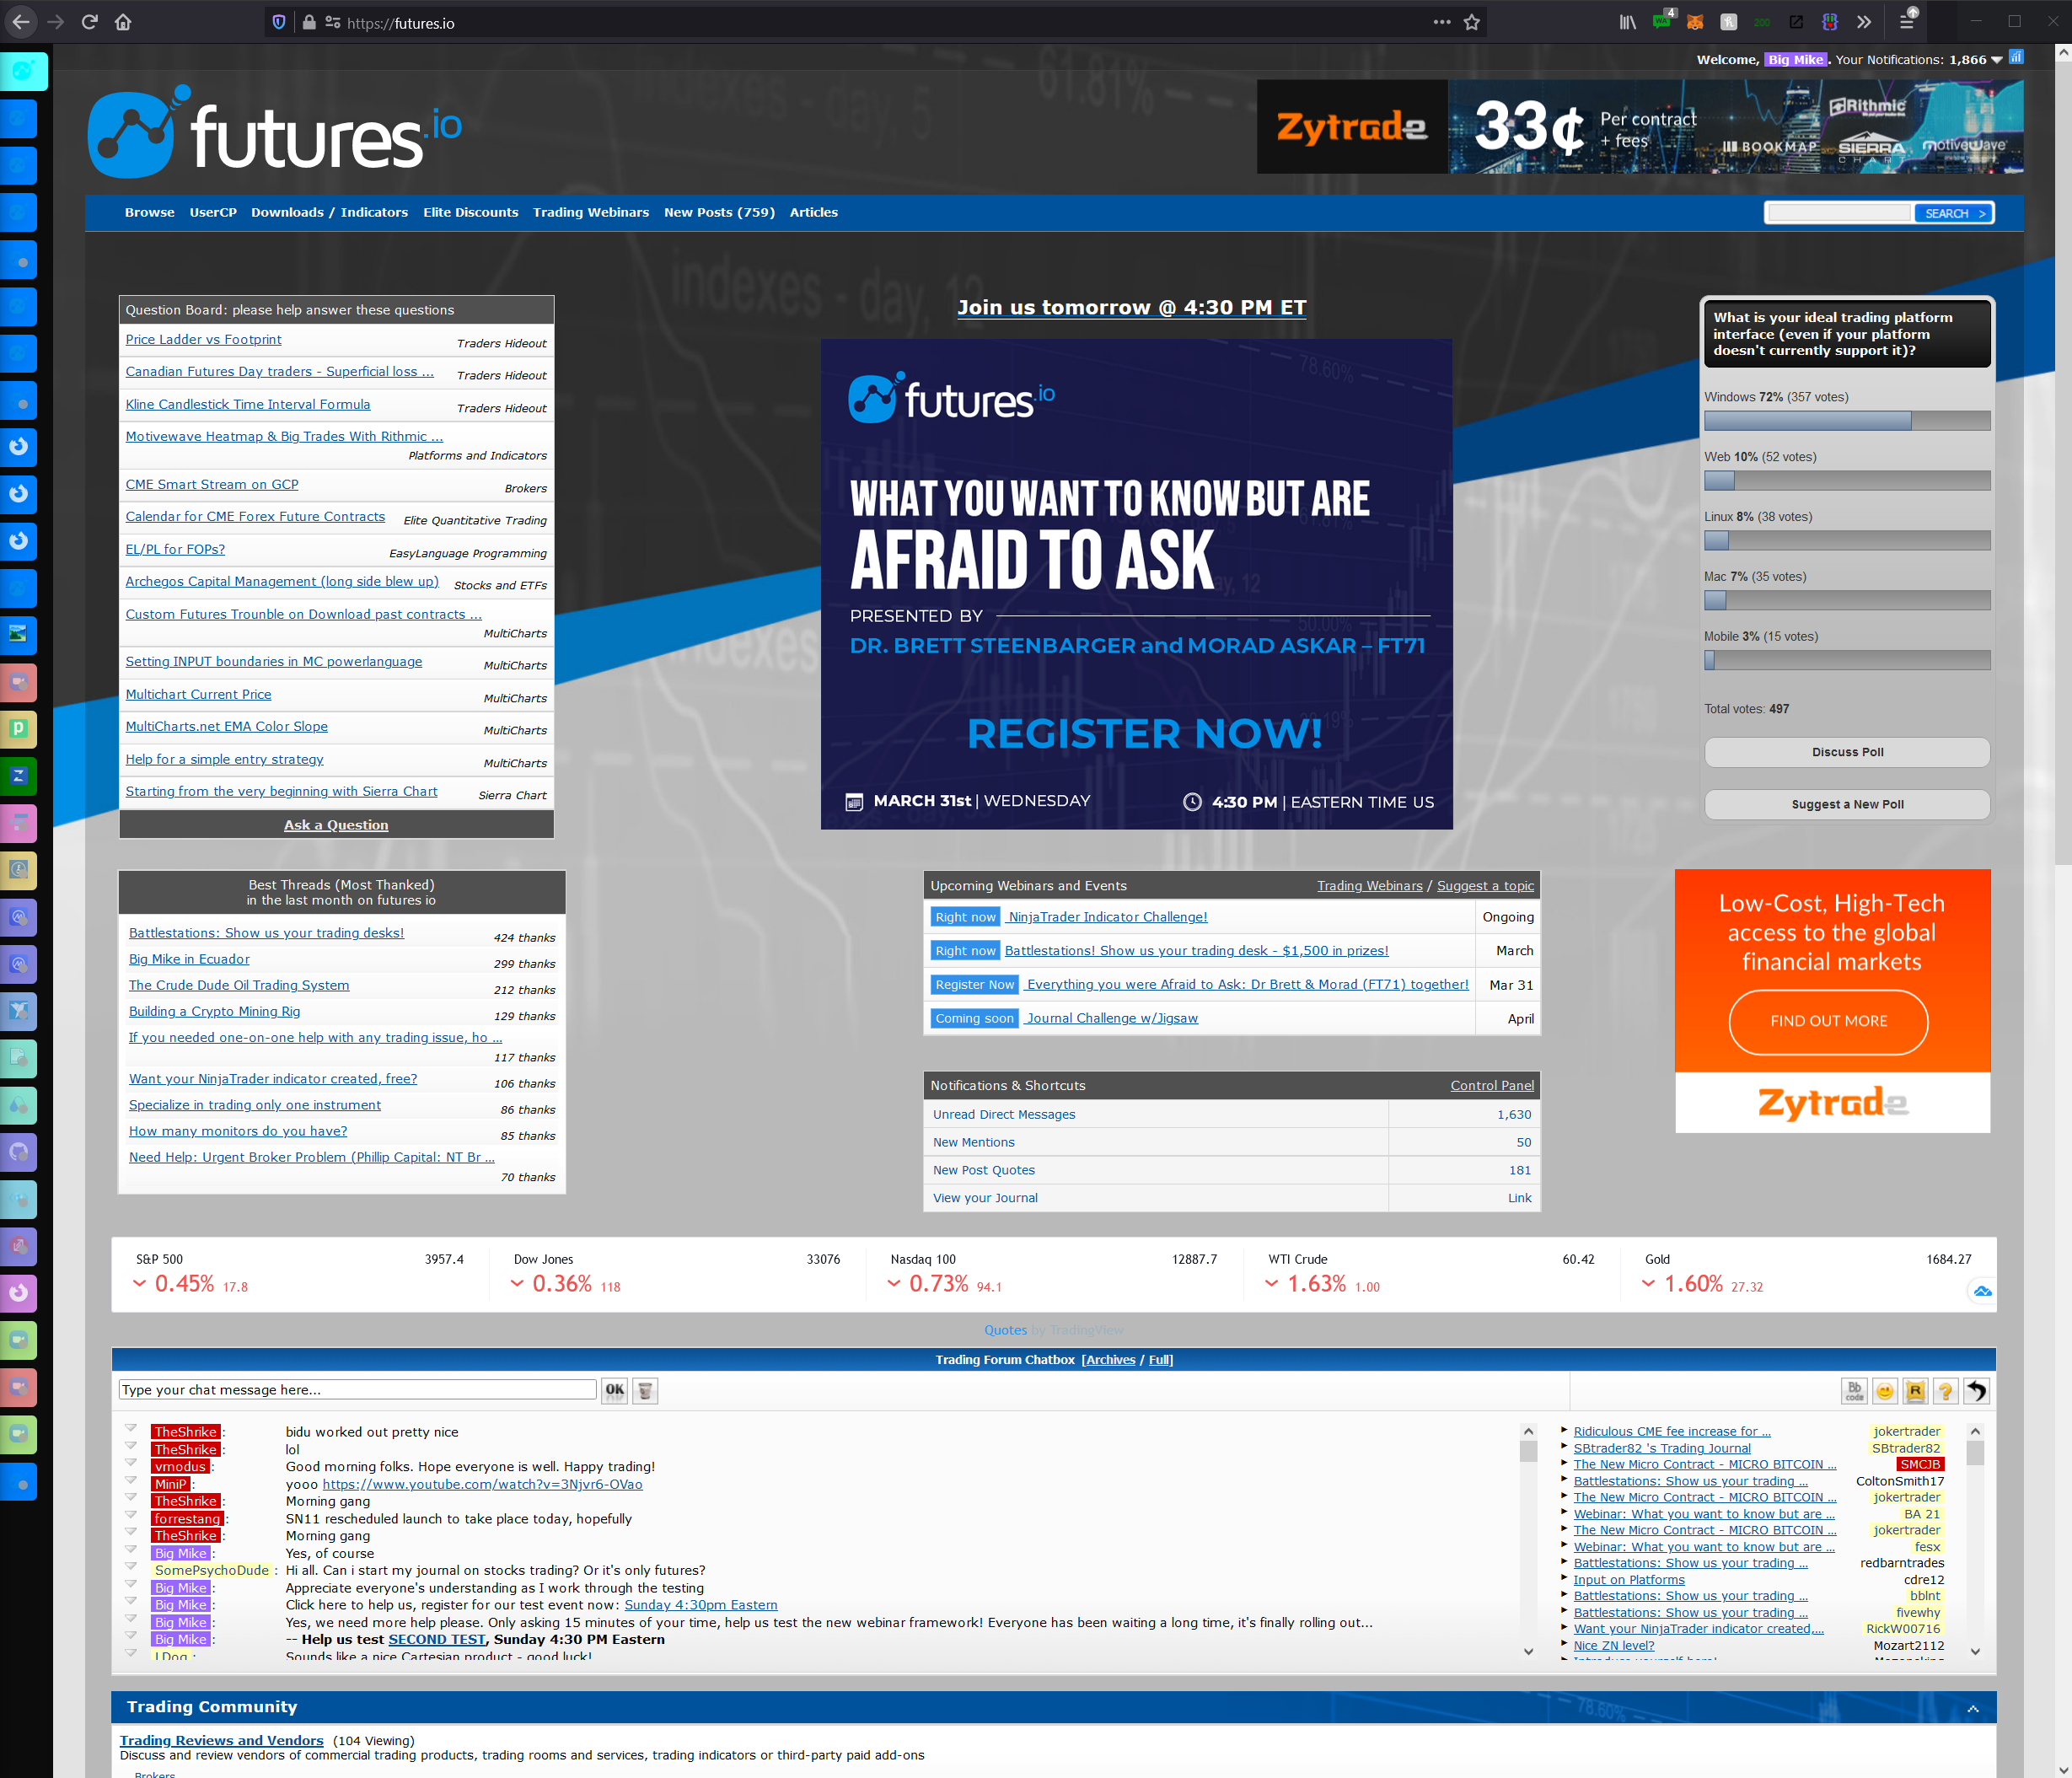Expand Ridiculous CME fee increase thread arrow

click(x=1565, y=1430)
